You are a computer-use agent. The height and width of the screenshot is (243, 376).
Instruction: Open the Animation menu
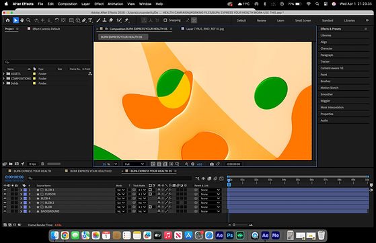click(115, 4)
